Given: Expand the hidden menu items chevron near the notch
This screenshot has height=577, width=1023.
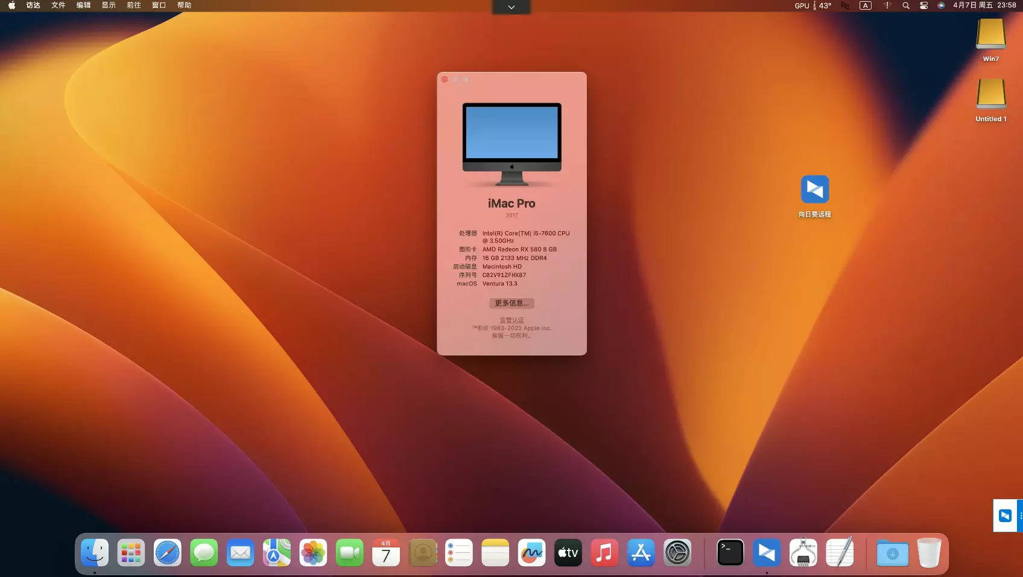Looking at the screenshot, I should click(511, 7).
